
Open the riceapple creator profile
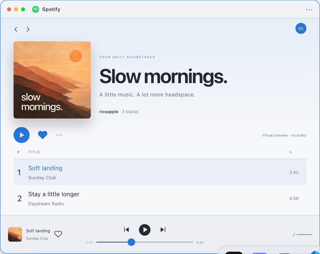(109, 111)
